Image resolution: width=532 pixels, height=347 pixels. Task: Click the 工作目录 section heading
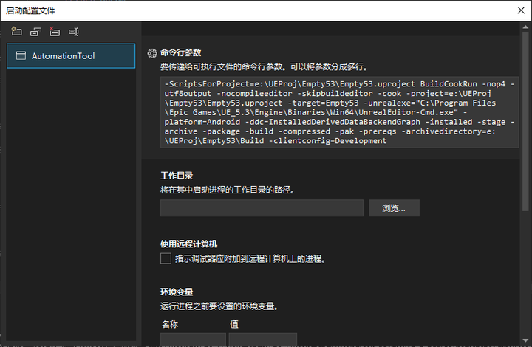(x=177, y=176)
